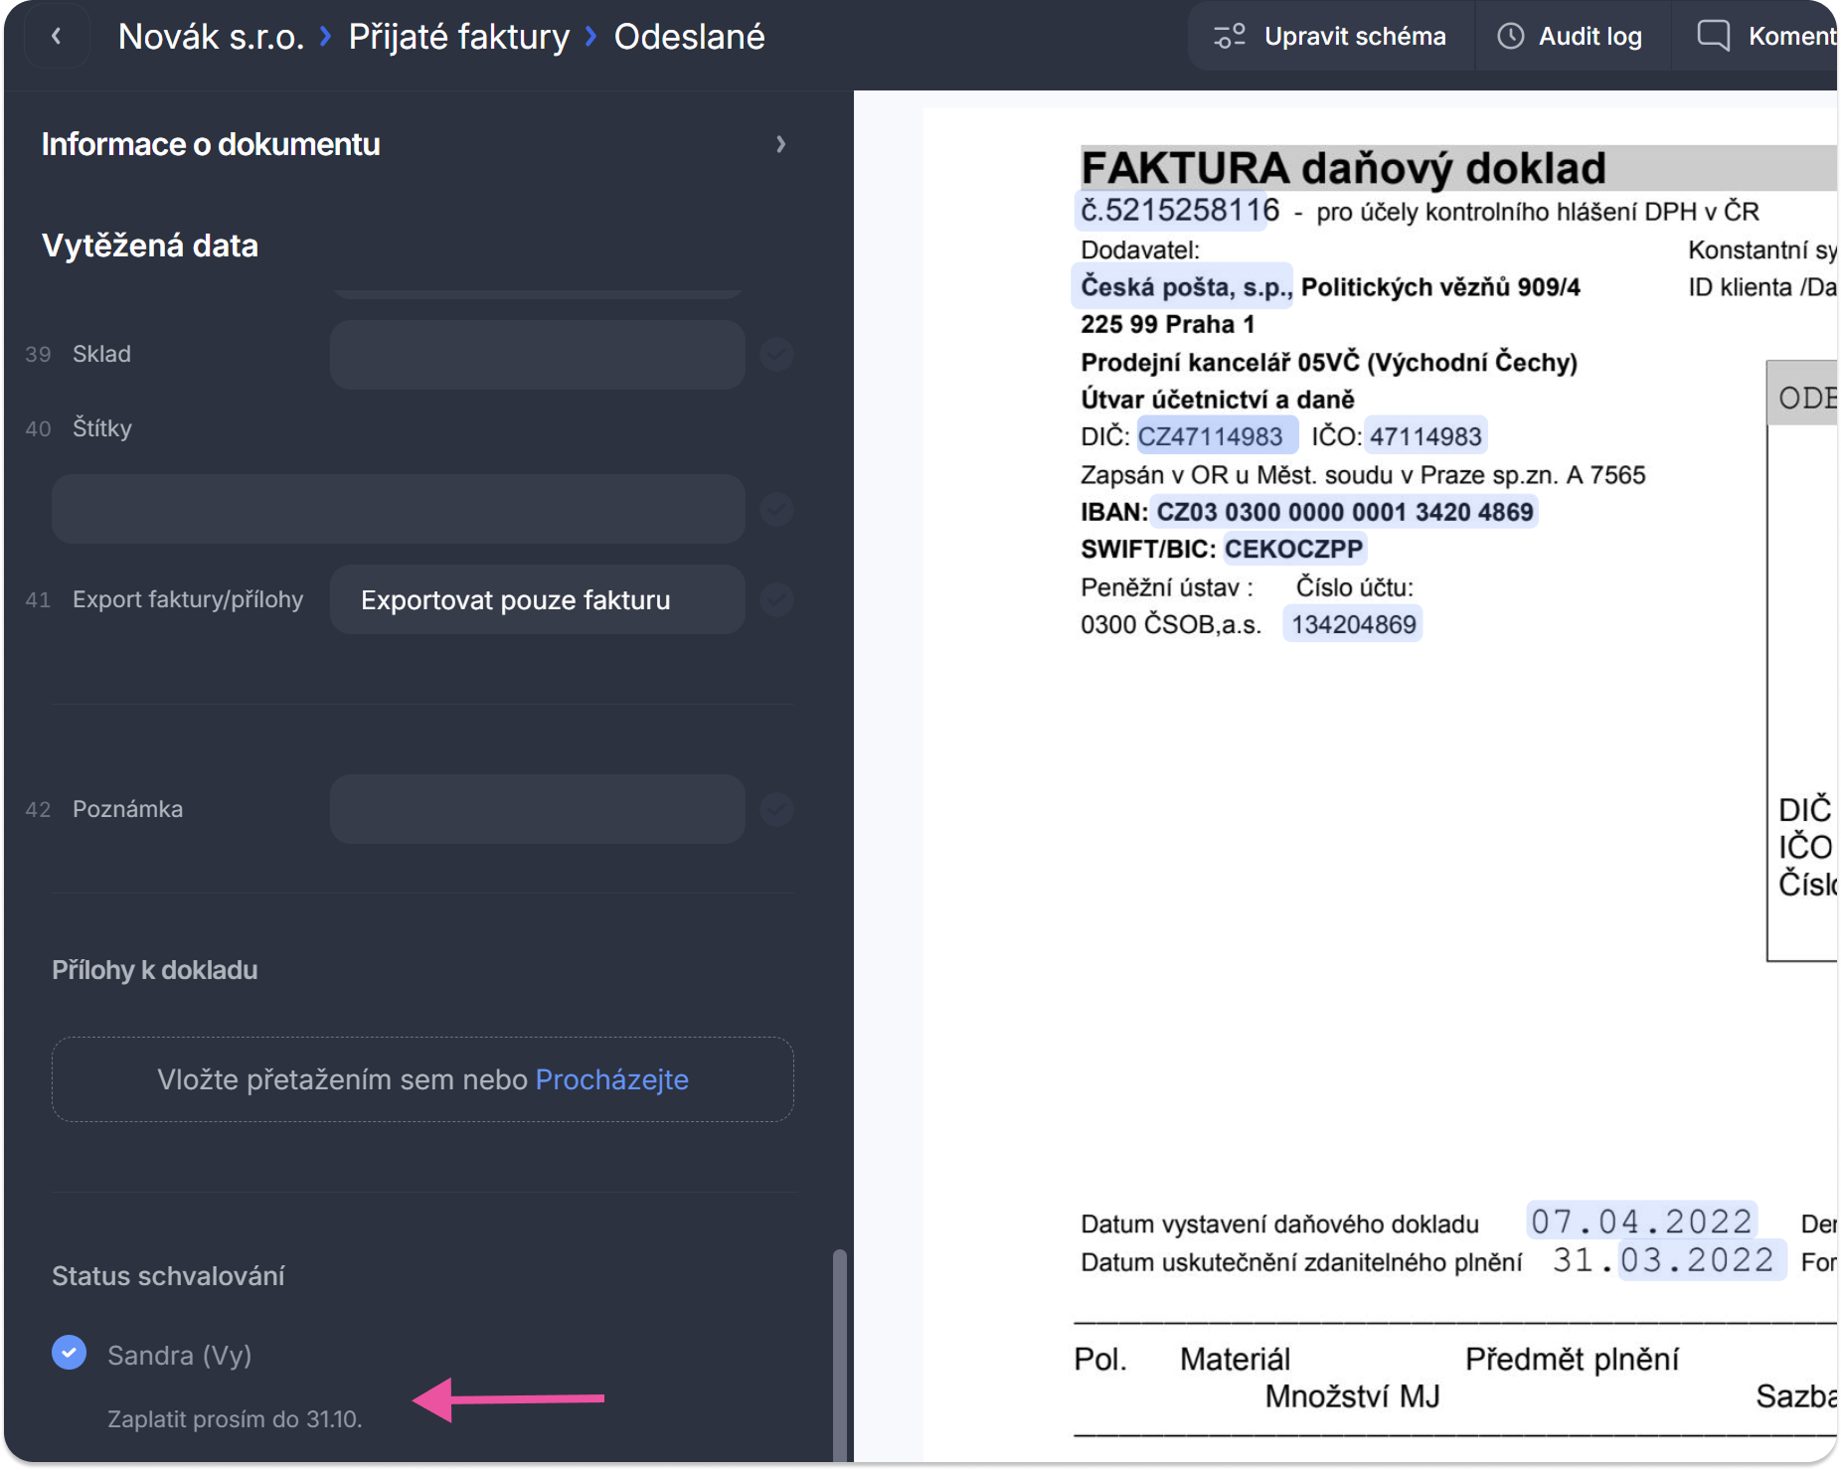Click the left panel scrollbar
The image size is (1841, 1470).
tap(839, 1354)
